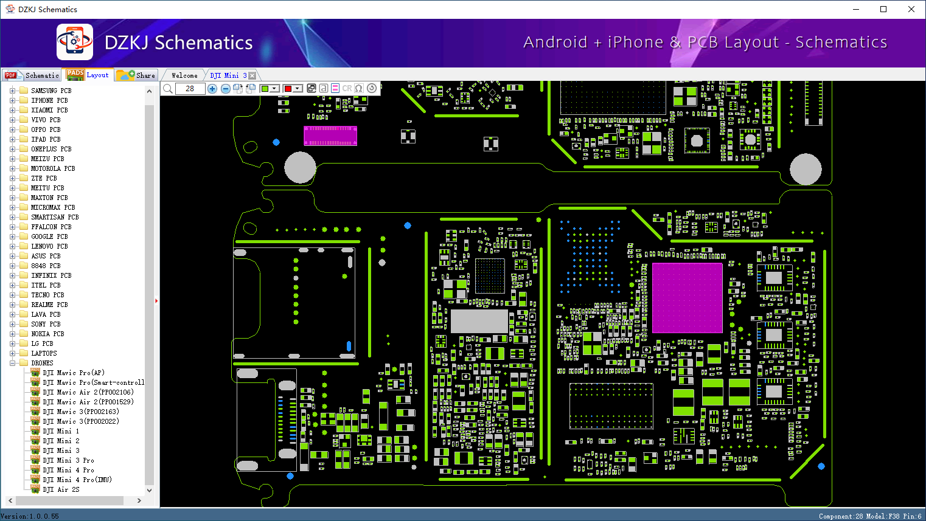Click the folder icon next to SAMSUNG PCB

click(x=24, y=91)
